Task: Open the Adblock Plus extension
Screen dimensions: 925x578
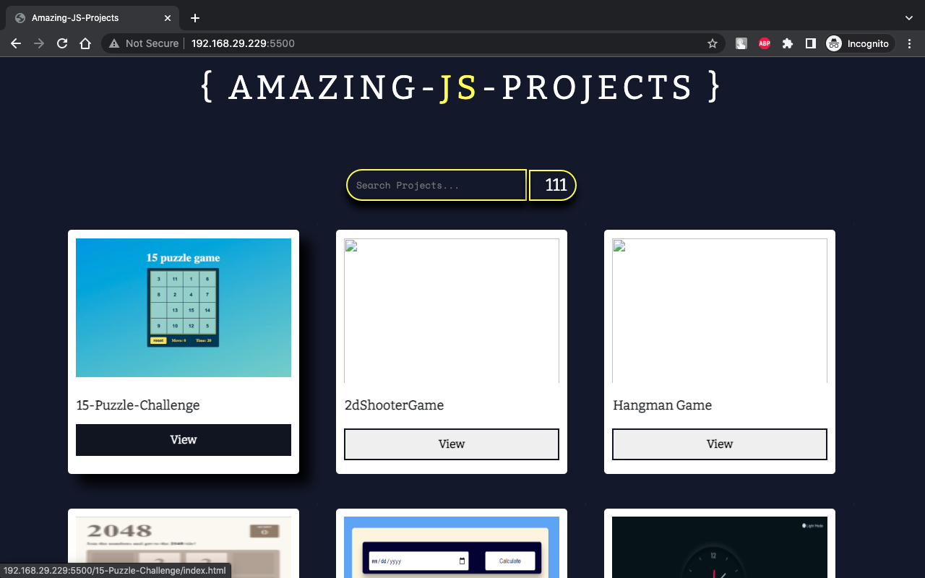Action: coord(764,43)
